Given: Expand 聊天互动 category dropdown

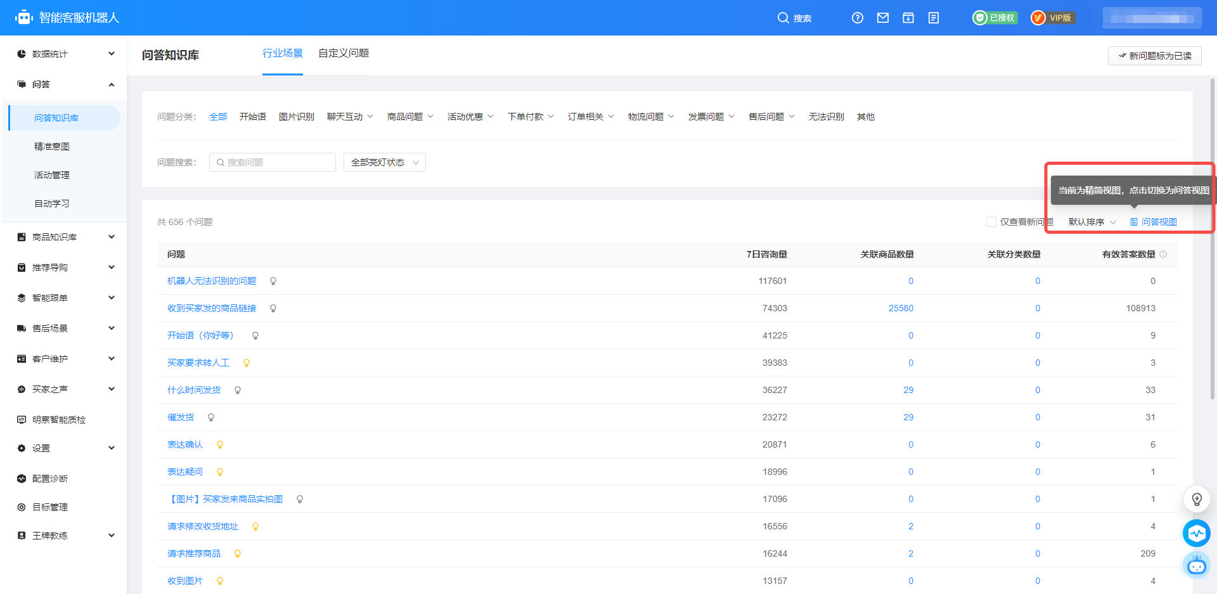Looking at the screenshot, I should (x=350, y=117).
